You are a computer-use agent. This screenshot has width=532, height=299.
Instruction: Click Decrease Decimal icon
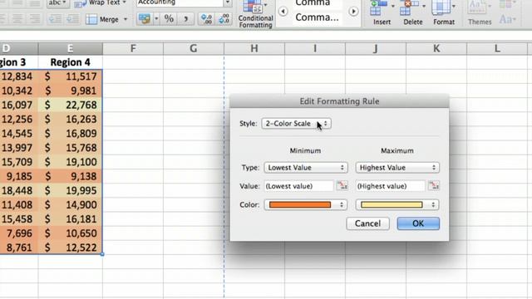(224, 19)
